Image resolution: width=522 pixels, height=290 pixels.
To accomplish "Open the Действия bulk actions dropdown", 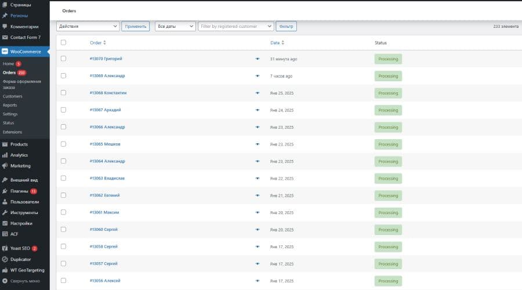I will [88, 26].
